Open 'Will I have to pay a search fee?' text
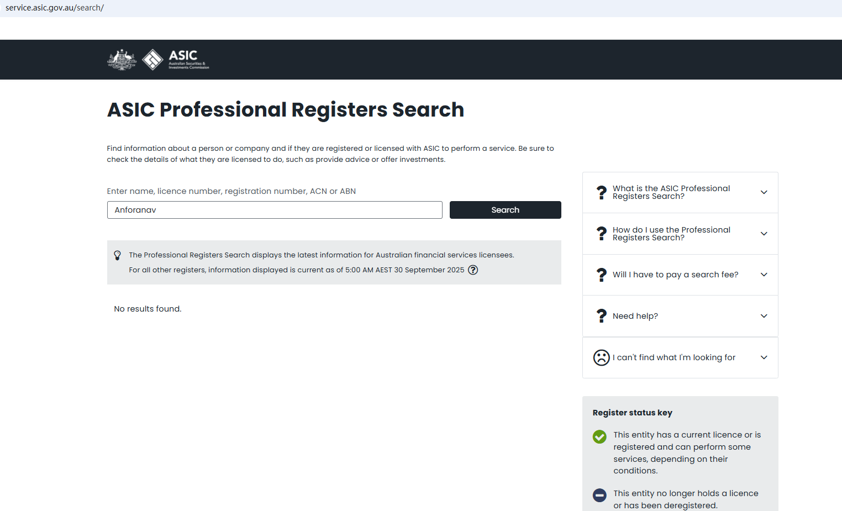The height and width of the screenshot is (511, 842). coord(676,275)
